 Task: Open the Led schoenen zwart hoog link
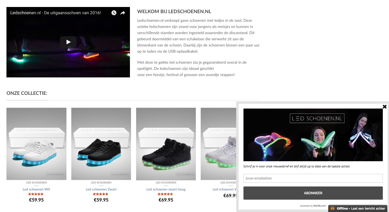click(x=166, y=189)
